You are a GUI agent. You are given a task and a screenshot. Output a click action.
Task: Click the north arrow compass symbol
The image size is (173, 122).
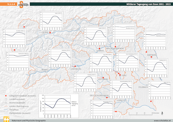[162, 113]
